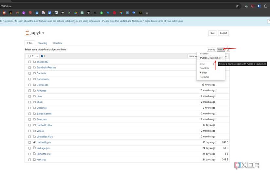Click the Upload button
Viewport: 270px width, 180px height.
211,50
